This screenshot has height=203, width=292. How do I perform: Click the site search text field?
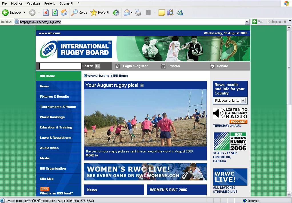[61, 66]
